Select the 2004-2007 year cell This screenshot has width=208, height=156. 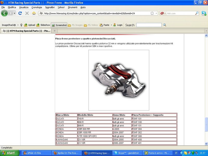122,133
